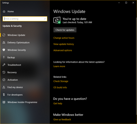Click the Last checked: Today, 1:01 AM text
The image size is (137, 124).
[77, 23]
